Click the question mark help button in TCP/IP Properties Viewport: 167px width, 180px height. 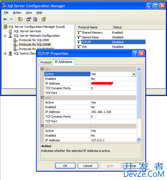pyautogui.click(x=135, y=53)
